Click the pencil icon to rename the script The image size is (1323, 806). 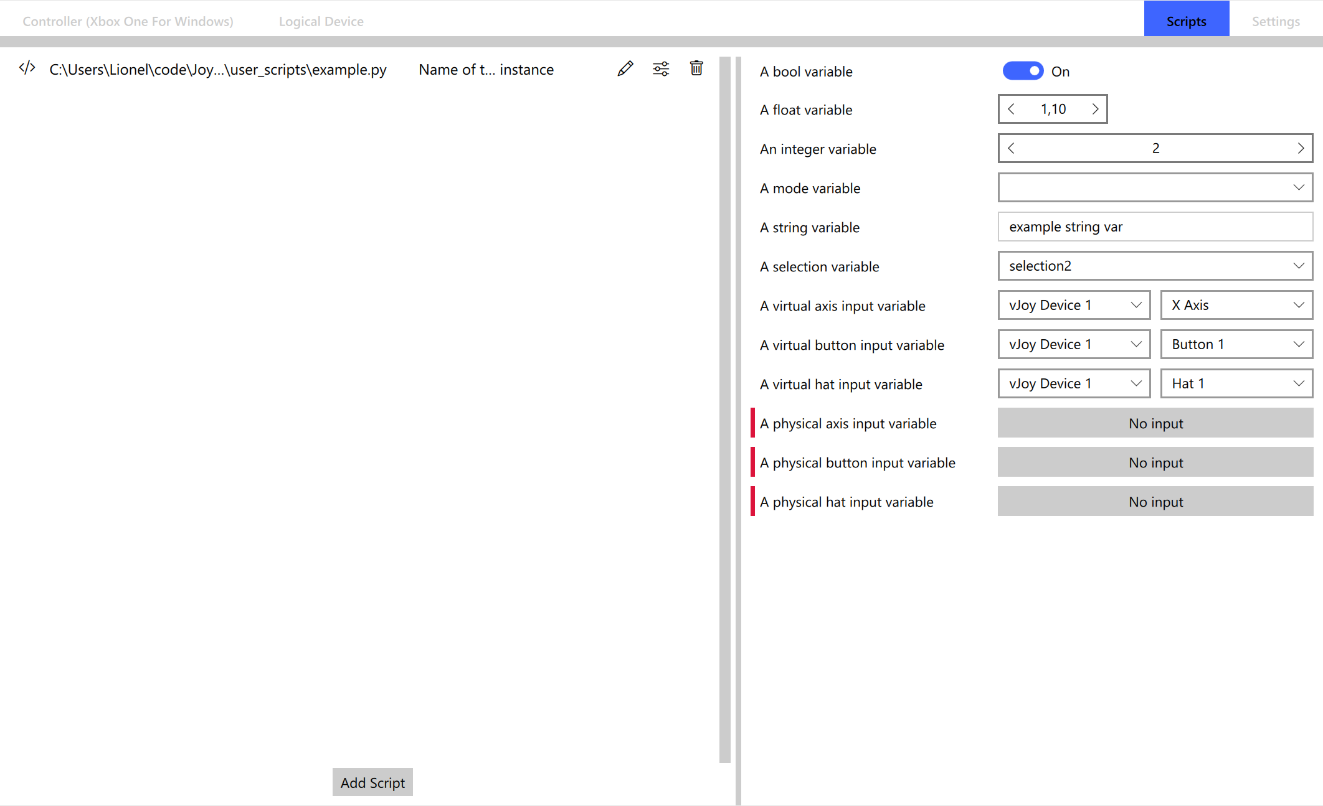tap(625, 68)
